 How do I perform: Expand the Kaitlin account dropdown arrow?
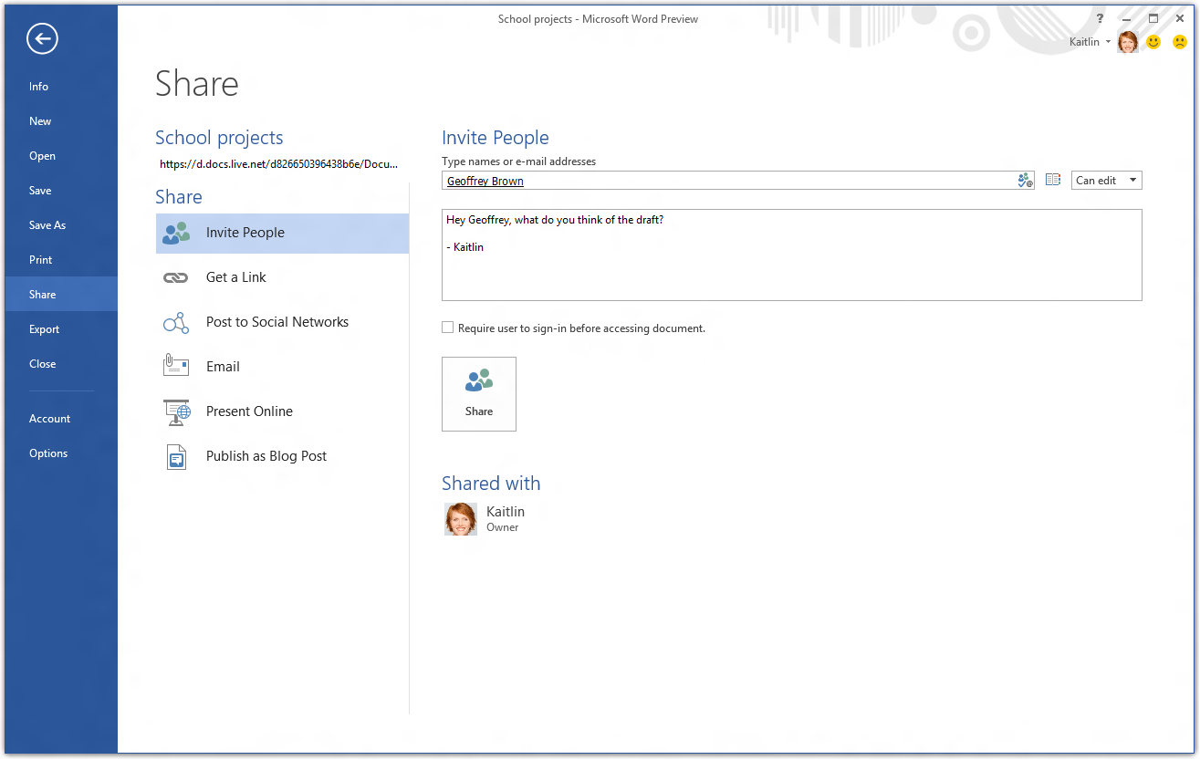click(1108, 42)
